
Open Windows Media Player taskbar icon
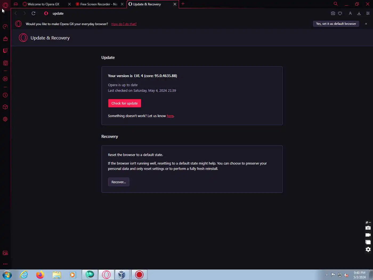coord(73,275)
